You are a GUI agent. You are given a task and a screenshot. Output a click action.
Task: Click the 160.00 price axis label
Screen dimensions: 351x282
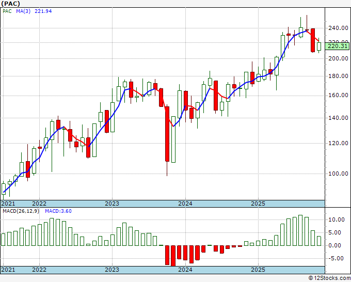pyautogui.click(x=338, y=96)
